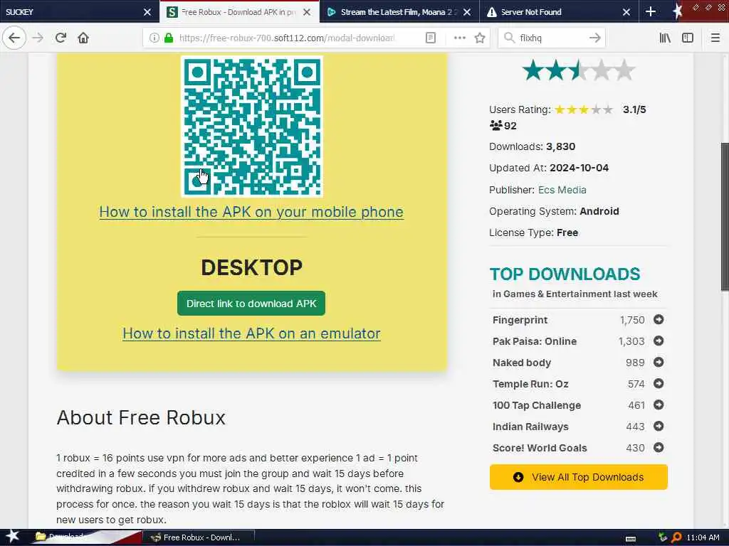
Task: Click the users count icon beside 92
Action: click(496, 125)
